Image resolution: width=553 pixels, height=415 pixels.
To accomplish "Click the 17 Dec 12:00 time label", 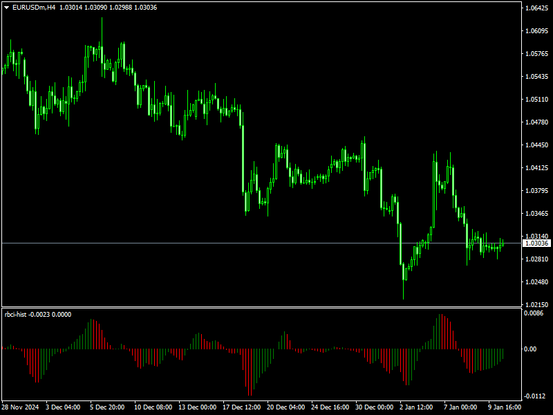I will click(x=242, y=407).
